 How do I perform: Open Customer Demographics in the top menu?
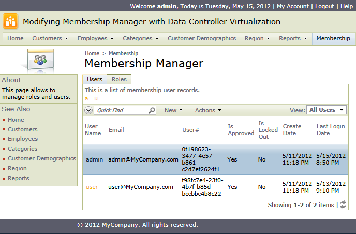tap(202, 38)
